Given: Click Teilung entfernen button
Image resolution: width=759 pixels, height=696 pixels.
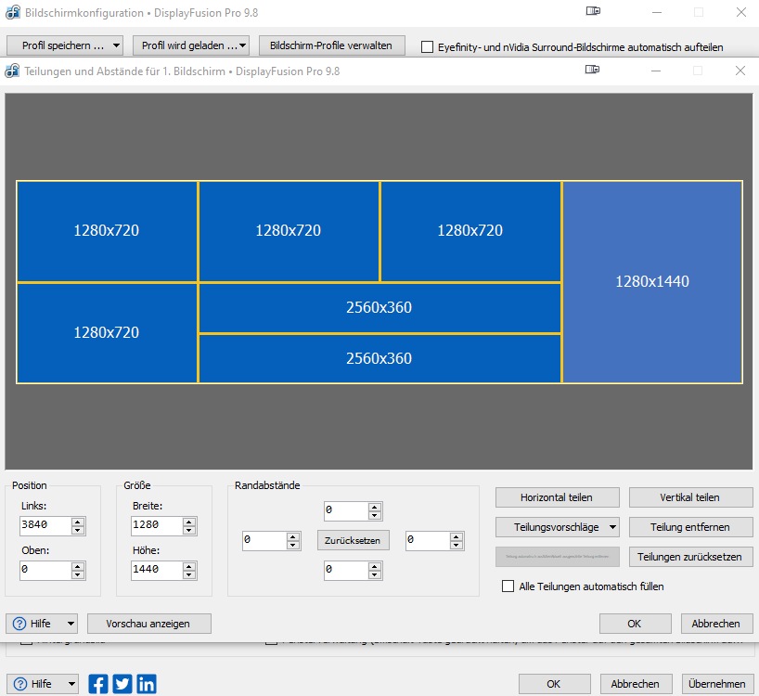Looking at the screenshot, I should (x=690, y=527).
